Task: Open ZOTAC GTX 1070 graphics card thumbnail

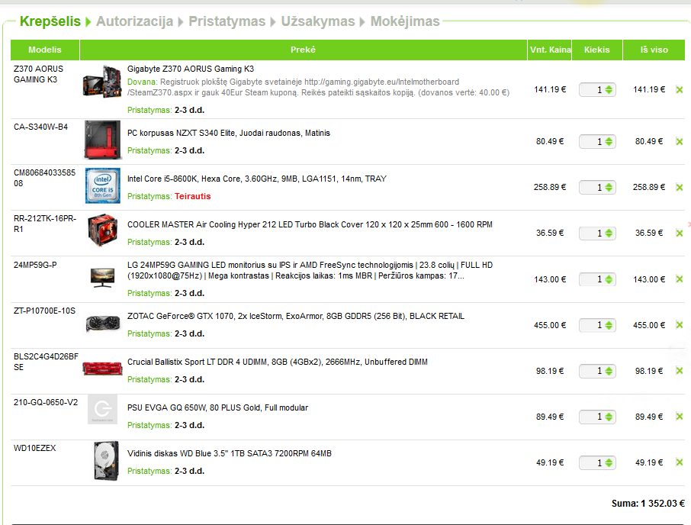Action: (102, 324)
